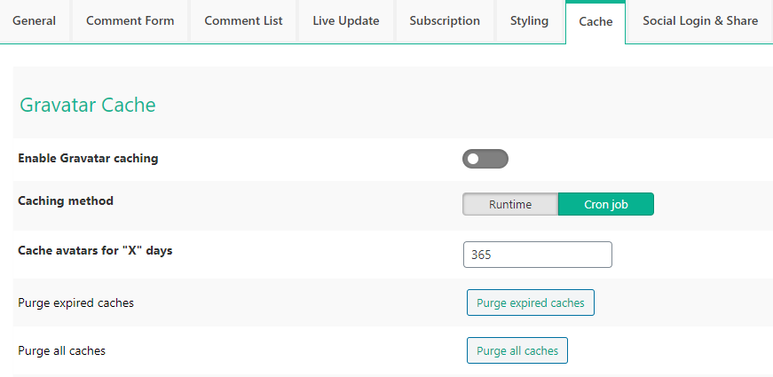Open the General tab
The width and height of the screenshot is (773, 377).
pos(35,20)
